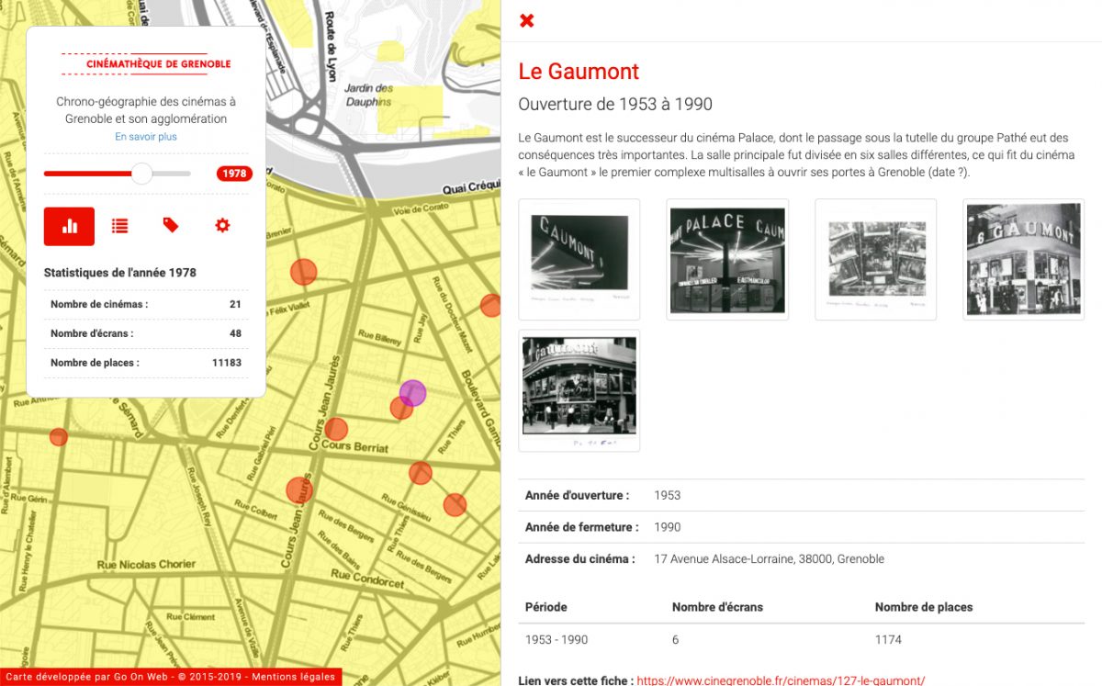View the first Gaumont neon sign photo
1102x686 pixels.
point(579,259)
